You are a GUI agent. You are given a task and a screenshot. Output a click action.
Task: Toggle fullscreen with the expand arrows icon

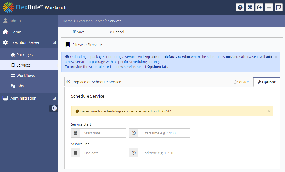[250, 7]
